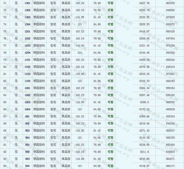184x169 pixels.
Task: Open room 801 details link
Action: point(27,144)
